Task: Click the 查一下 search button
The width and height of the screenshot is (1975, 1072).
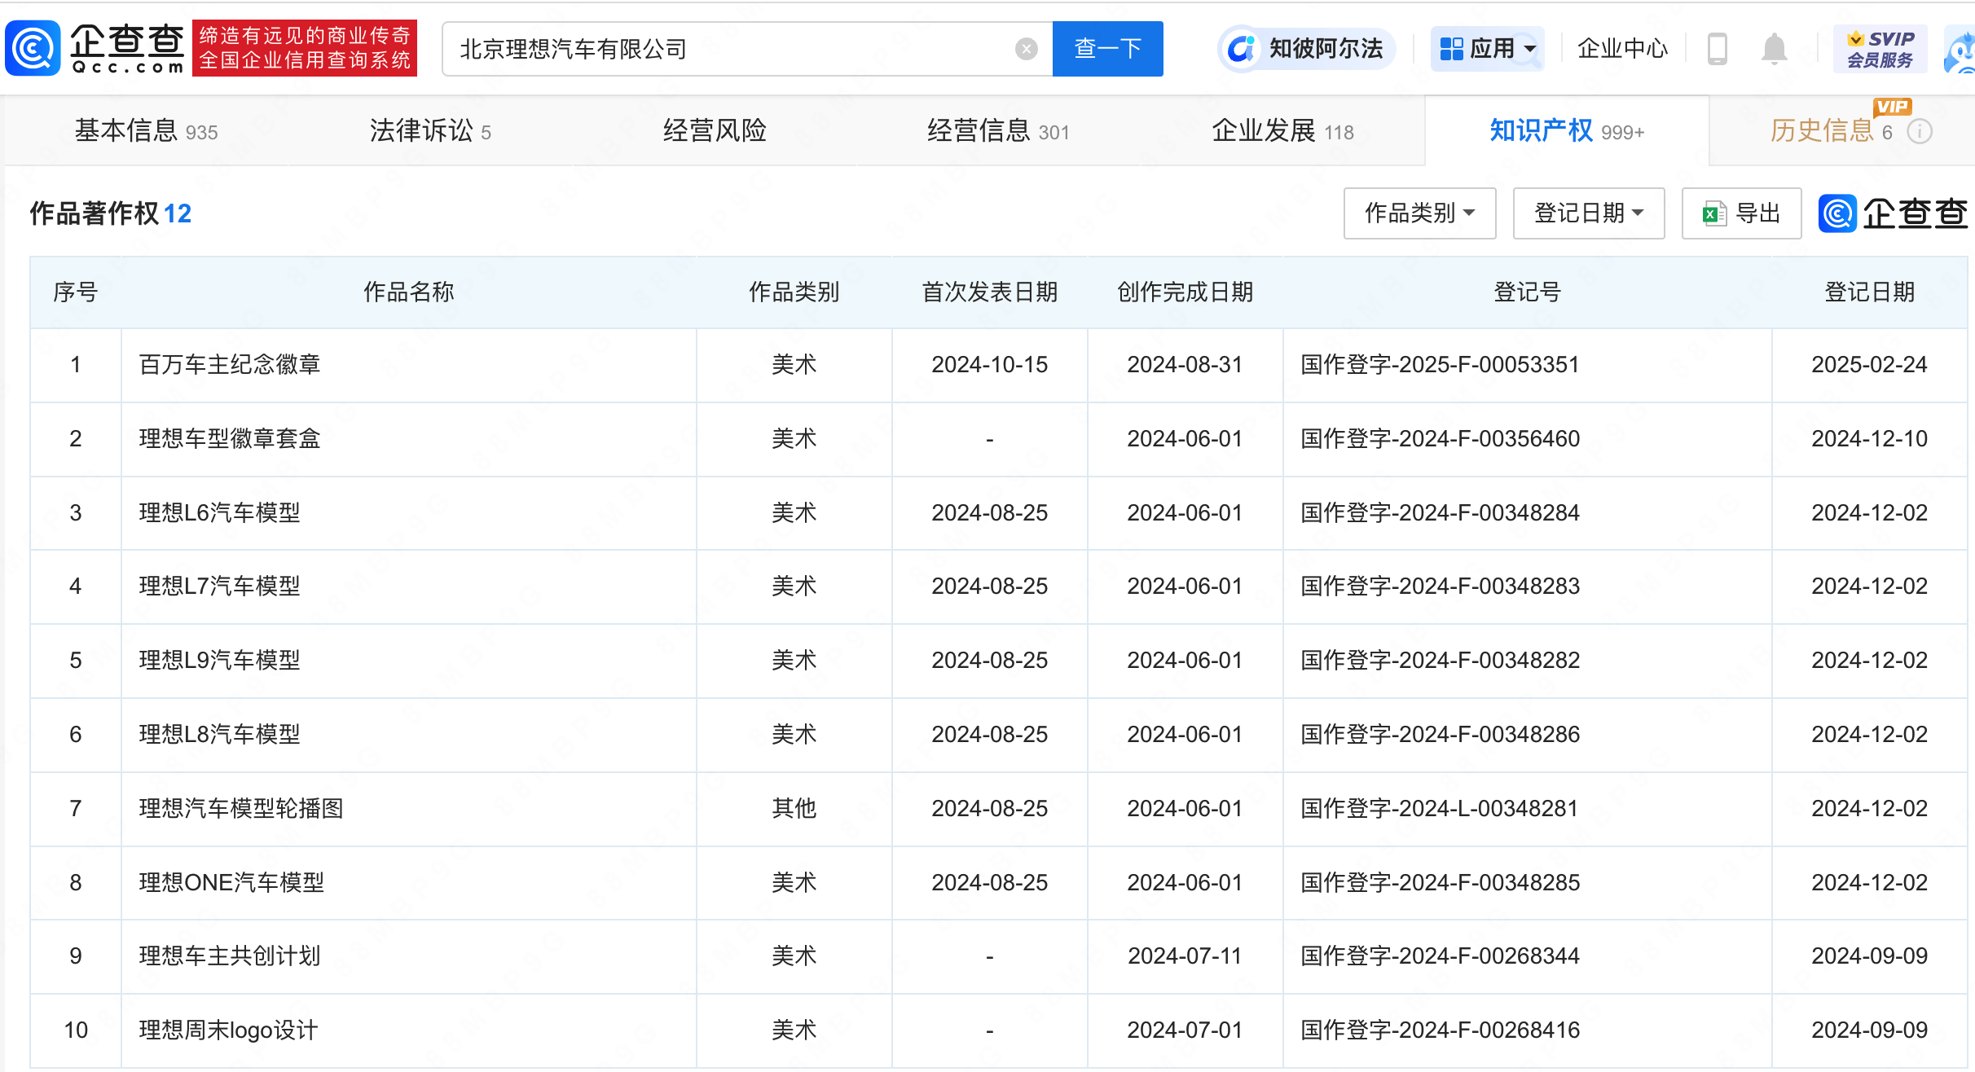Action: click(x=1107, y=49)
